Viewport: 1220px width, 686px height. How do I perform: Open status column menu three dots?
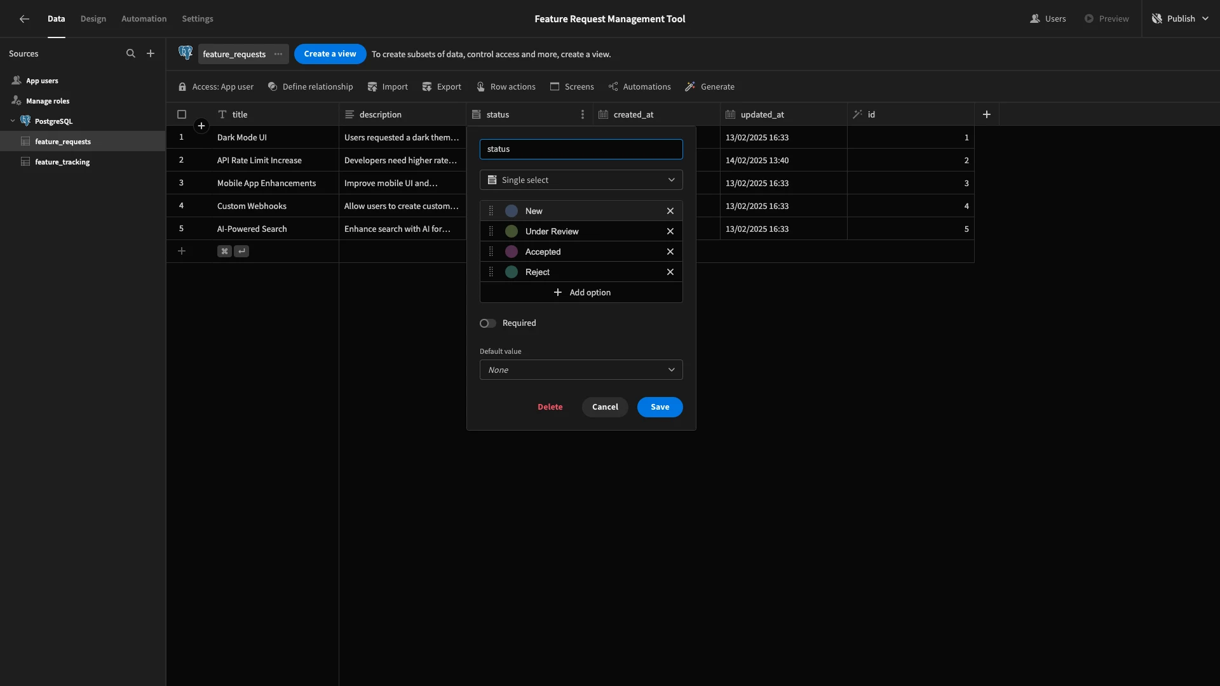coord(582,114)
